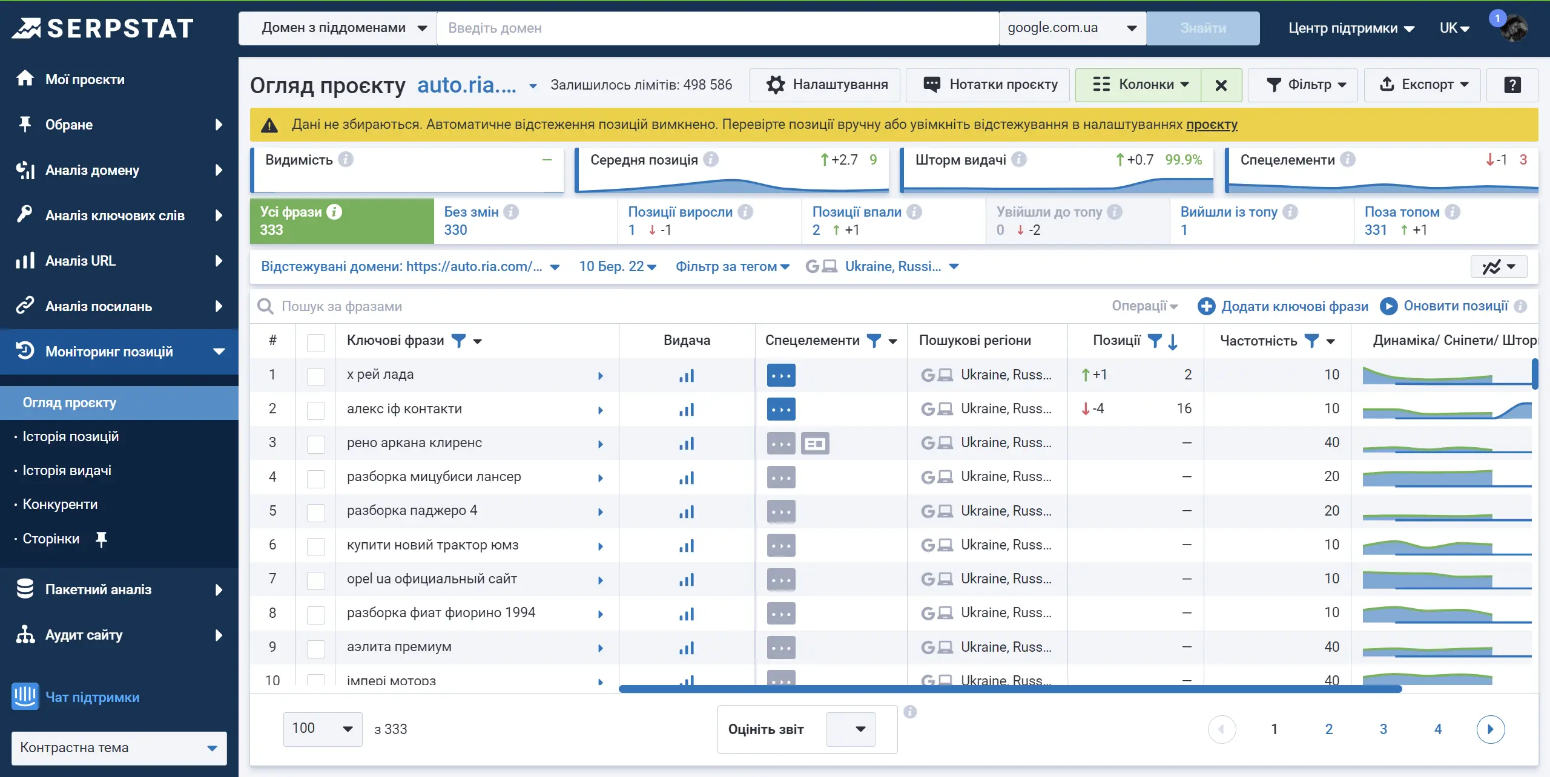The image size is (1550, 777).
Task: Click info icon next to Оцініть звіт
Action: pyautogui.click(x=910, y=712)
